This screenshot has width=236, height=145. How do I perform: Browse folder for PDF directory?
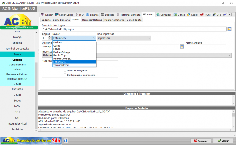click(x=182, y=47)
